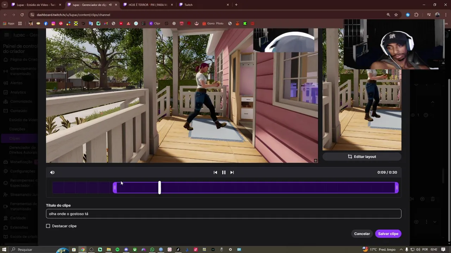Open the Facebook bookmark
Viewport: 451px width, 253px height.
pyautogui.click(x=46, y=24)
